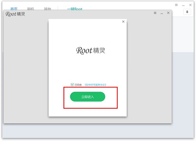Click the Root精灵 logo in window title
Screen dimensions: 196x141
15,14
